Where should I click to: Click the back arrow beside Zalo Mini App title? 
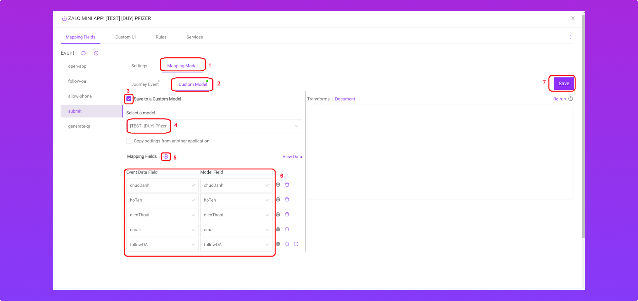tap(64, 19)
